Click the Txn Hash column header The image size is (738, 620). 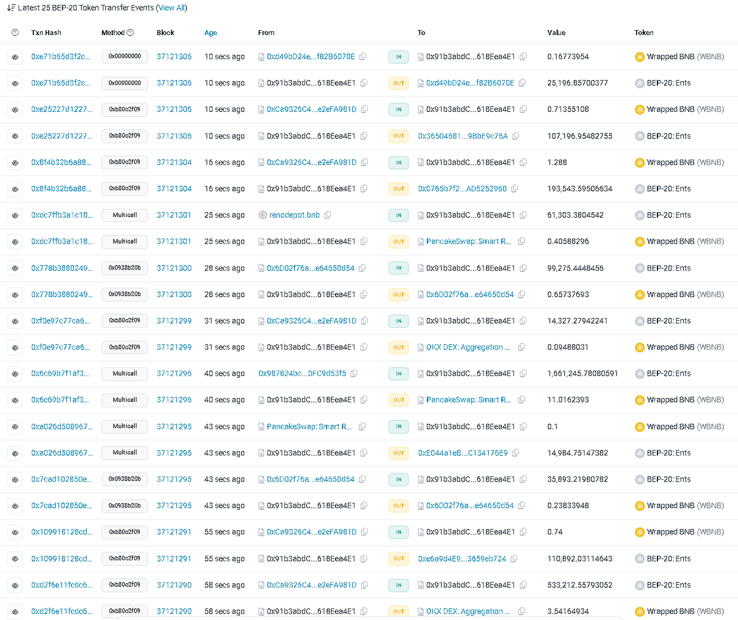pyautogui.click(x=46, y=33)
